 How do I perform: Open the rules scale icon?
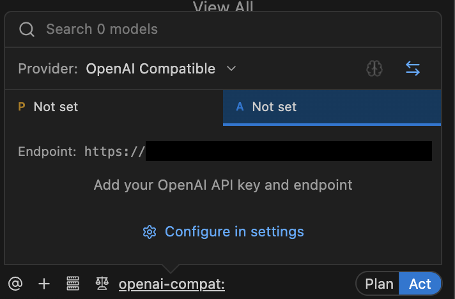pyautogui.click(x=102, y=284)
